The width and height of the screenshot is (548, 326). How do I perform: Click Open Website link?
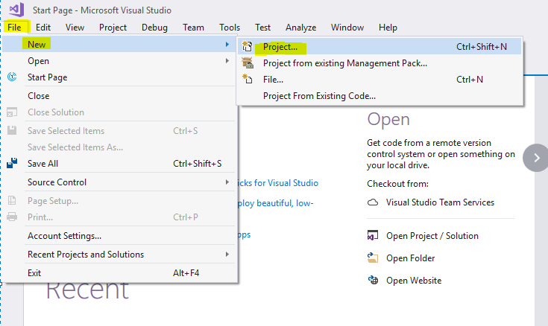pos(414,281)
